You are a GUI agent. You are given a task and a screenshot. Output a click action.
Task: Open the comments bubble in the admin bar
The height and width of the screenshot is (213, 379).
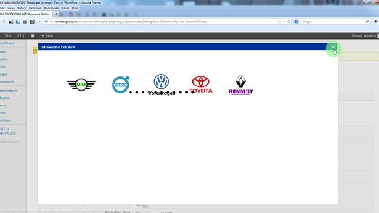pyautogui.click(x=33, y=35)
